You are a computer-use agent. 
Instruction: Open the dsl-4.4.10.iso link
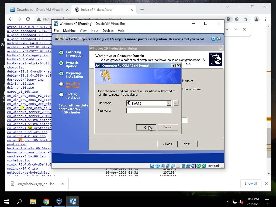[x=20, y=88]
